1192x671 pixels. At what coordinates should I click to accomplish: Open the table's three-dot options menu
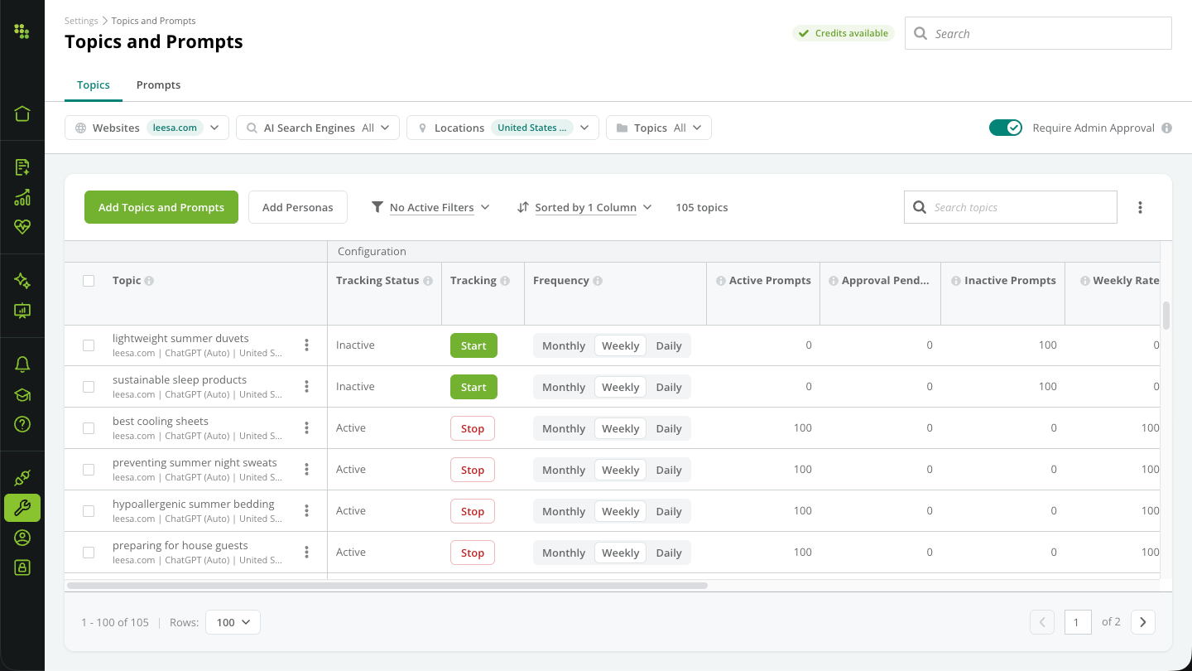tap(1140, 207)
